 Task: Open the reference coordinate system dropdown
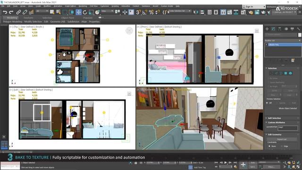107,11
